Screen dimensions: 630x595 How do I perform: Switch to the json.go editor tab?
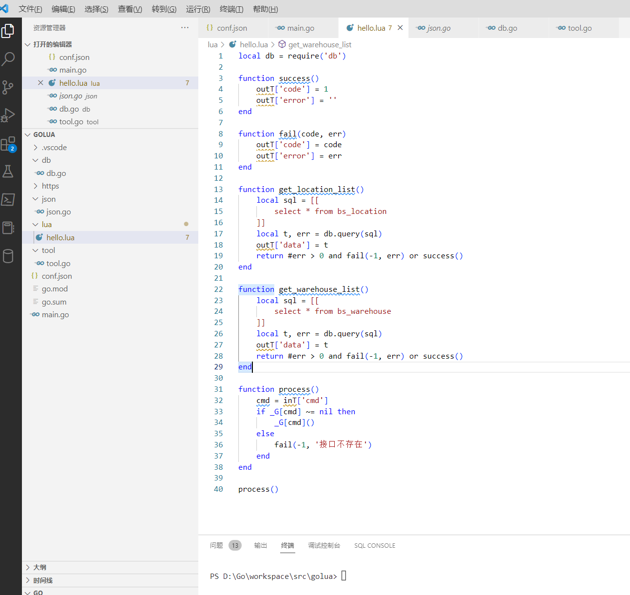click(443, 28)
